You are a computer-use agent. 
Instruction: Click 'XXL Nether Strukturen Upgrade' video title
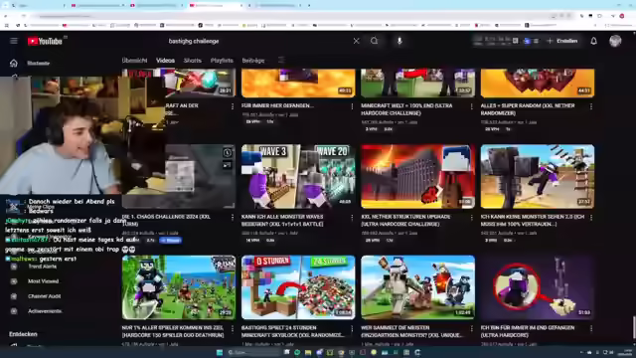pos(405,221)
